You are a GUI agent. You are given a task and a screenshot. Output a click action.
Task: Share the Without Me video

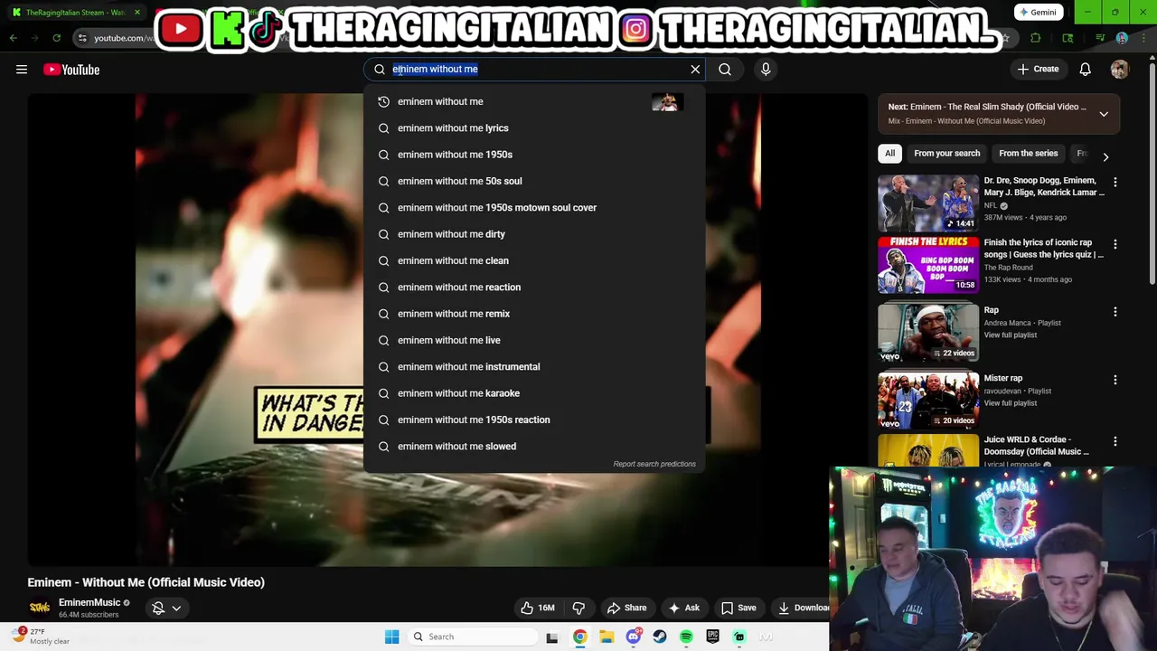626,608
